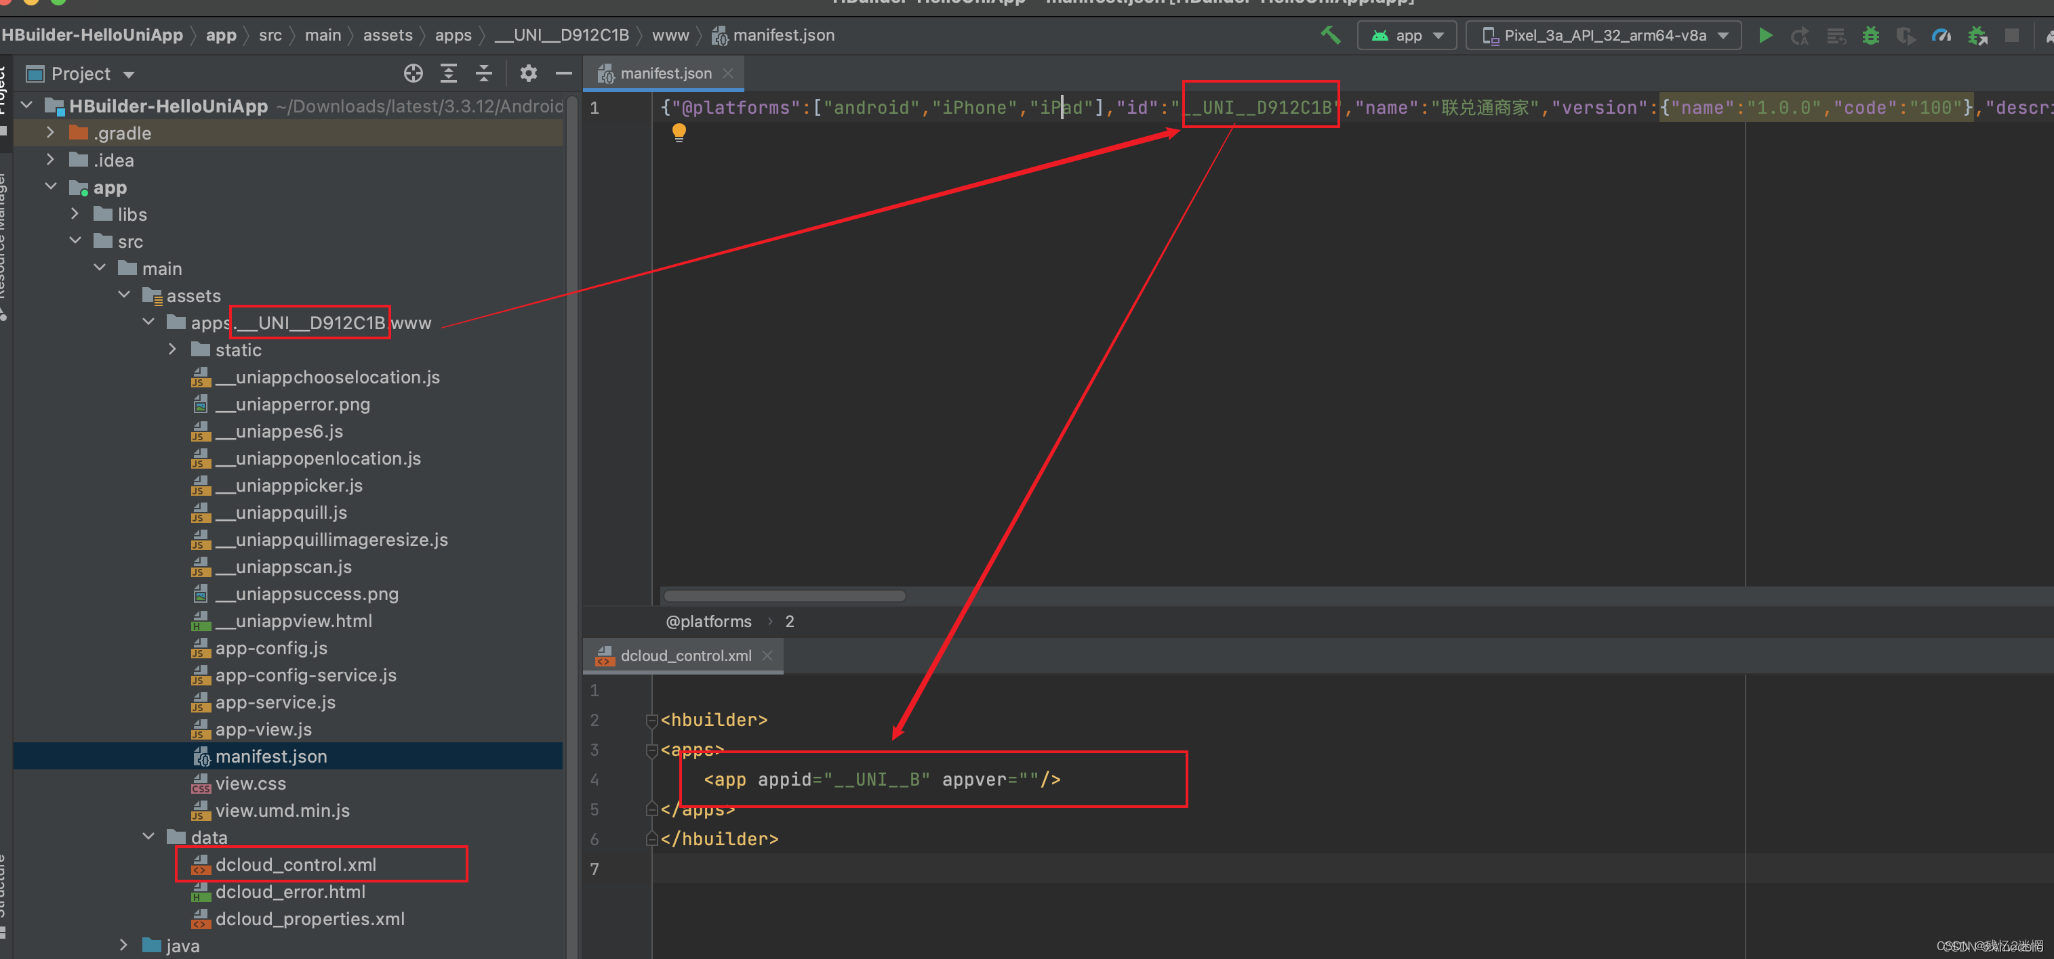This screenshot has height=959, width=2054.
Task: Click the Expand All icon in Project panel
Action: point(449,73)
